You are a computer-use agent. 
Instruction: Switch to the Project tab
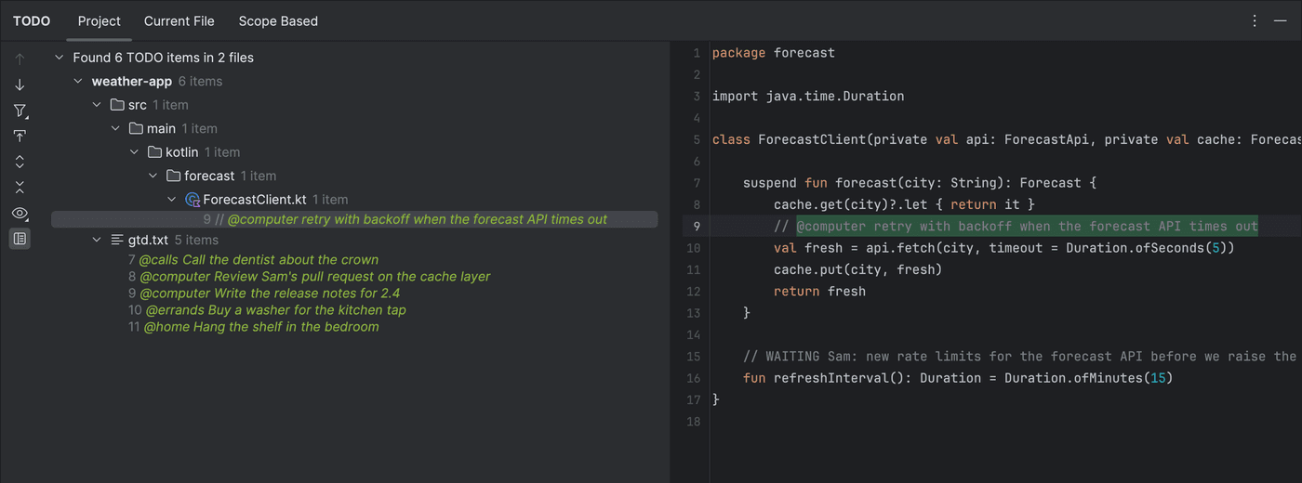point(100,20)
